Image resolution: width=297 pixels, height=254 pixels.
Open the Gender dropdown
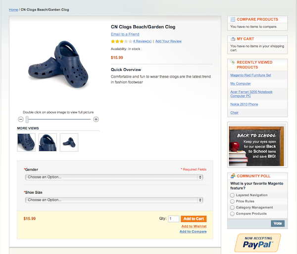tap(114, 177)
